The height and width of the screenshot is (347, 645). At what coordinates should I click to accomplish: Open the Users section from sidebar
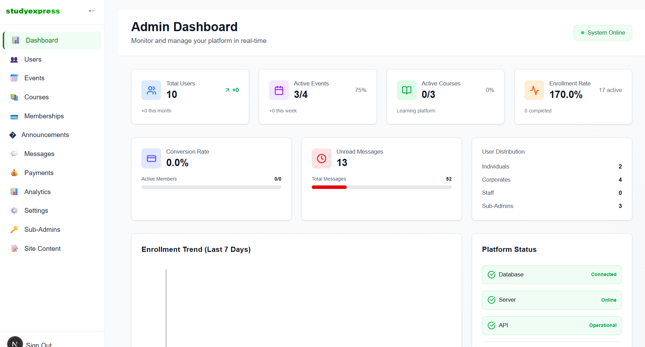click(14, 59)
